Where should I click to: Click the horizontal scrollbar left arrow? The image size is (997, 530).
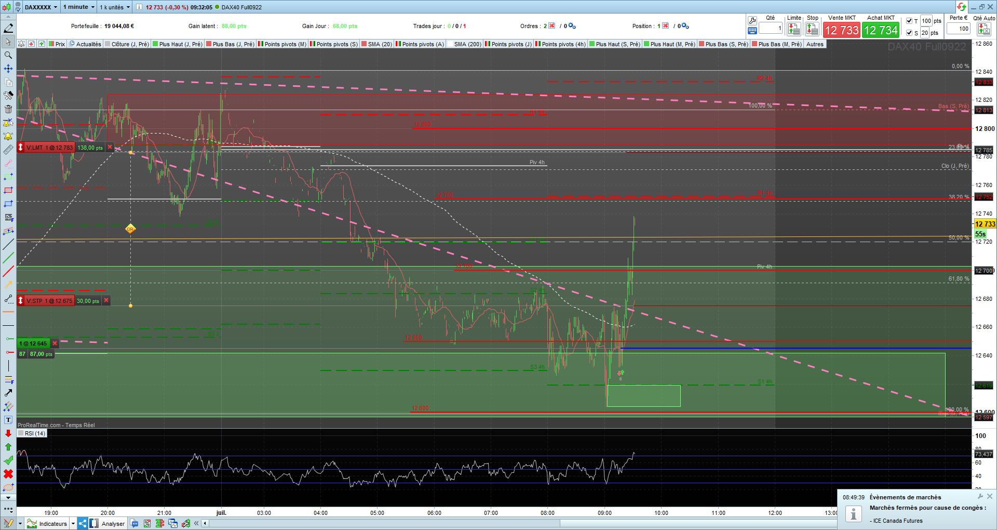pyautogui.click(x=206, y=524)
